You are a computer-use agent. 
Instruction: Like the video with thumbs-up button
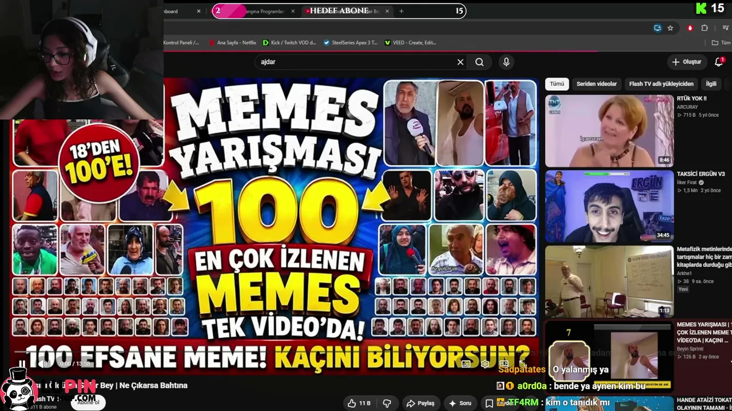(x=359, y=403)
